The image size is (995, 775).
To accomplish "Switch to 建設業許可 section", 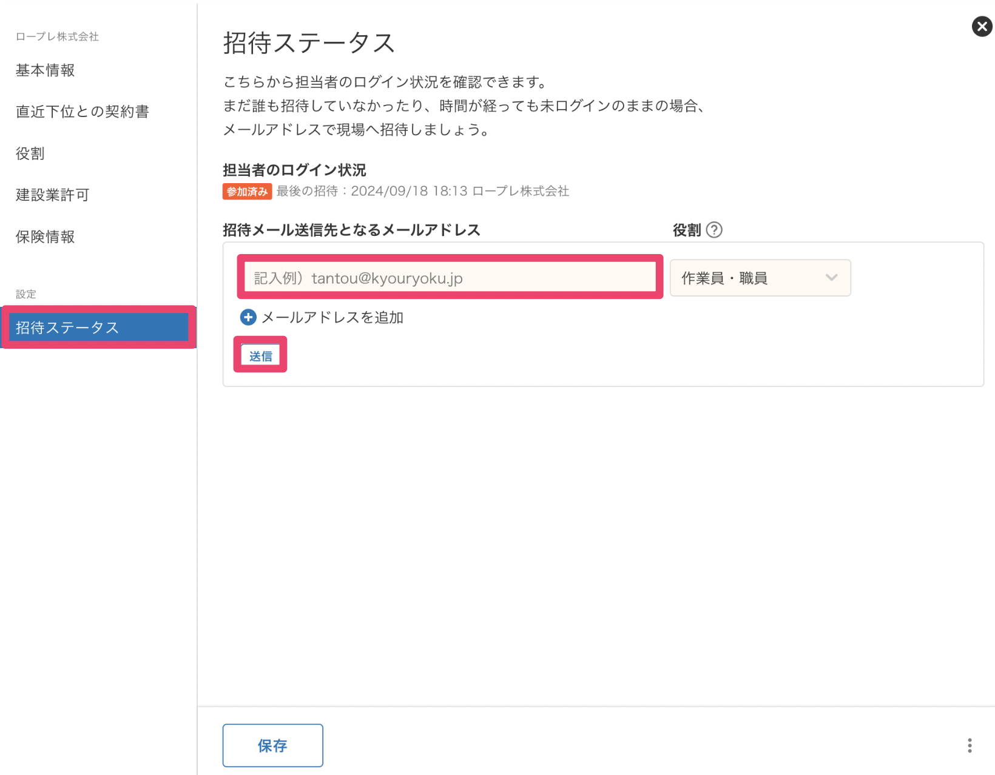I will 53,195.
